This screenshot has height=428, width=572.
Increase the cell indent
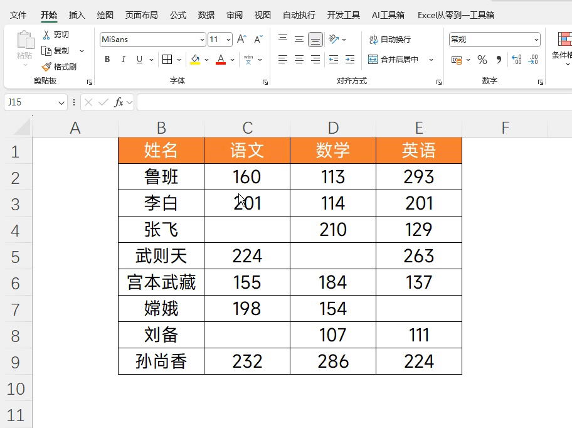click(350, 60)
